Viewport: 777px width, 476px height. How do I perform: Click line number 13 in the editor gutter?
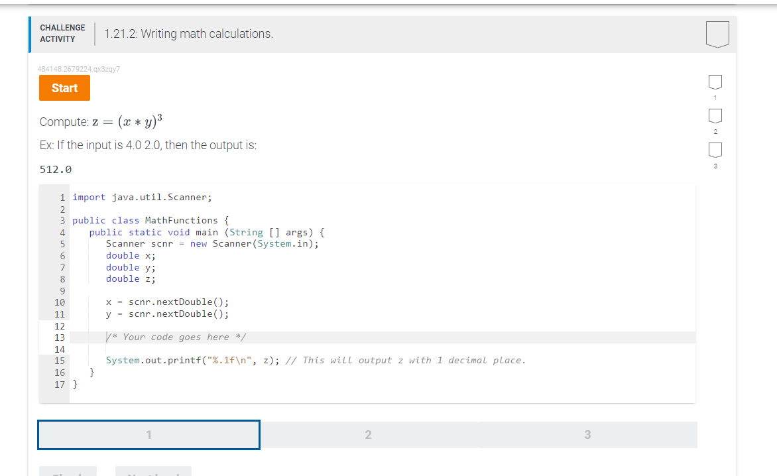pyautogui.click(x=60, y=337)
